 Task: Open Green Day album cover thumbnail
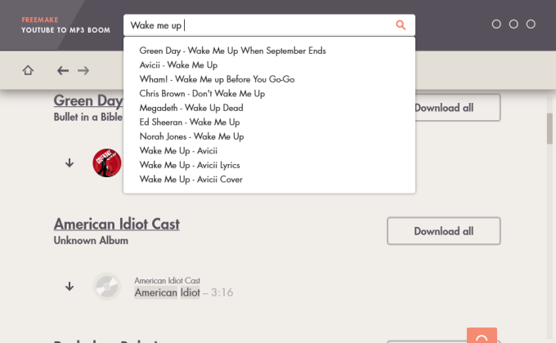pos(107,163)
